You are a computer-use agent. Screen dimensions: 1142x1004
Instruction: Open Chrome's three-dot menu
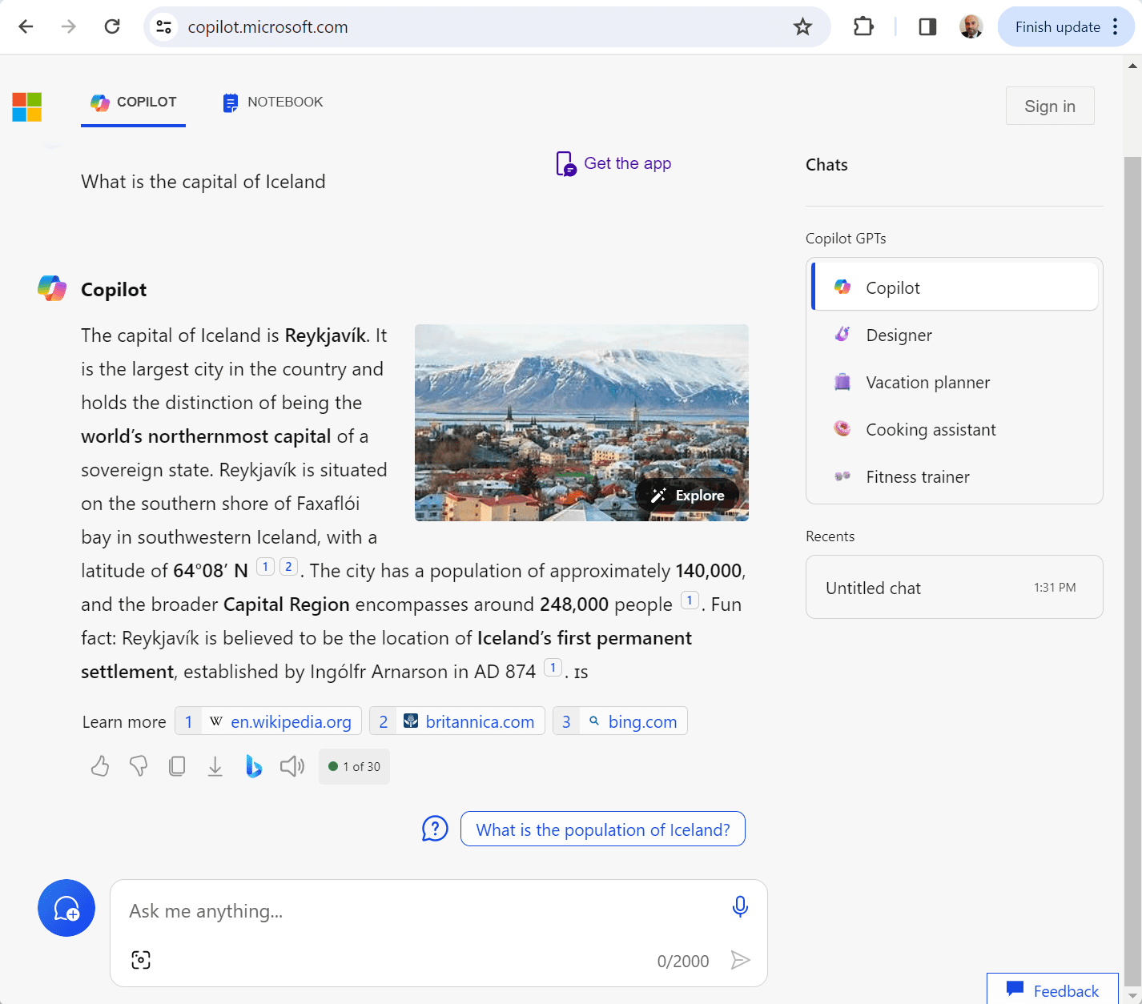point(1115,27)
